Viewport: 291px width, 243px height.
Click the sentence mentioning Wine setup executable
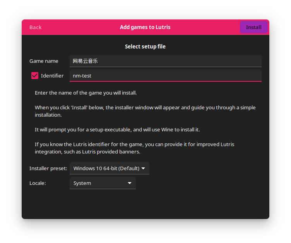(x=117, y=129)
